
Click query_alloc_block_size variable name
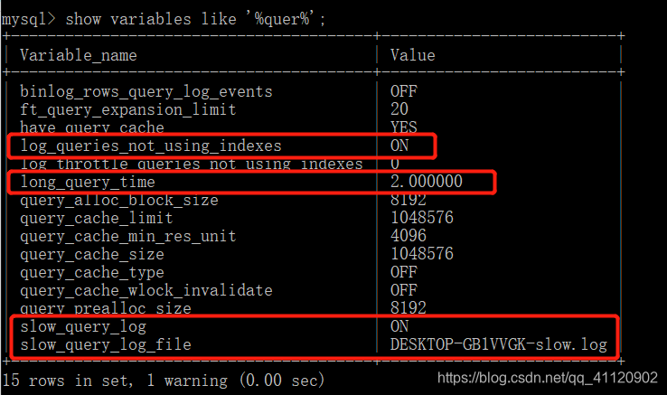118,200
